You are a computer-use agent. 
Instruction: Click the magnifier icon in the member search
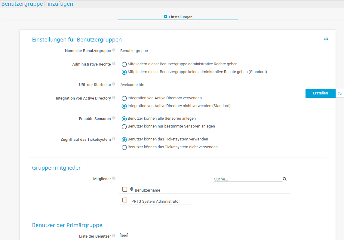click(284, 179)
